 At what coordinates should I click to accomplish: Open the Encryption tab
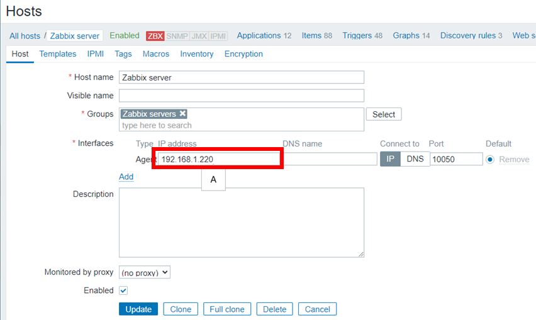[243, 54]
